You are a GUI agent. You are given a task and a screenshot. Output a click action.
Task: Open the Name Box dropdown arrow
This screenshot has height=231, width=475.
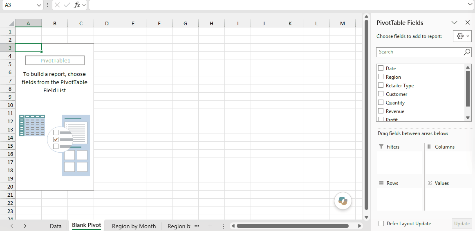pyautogui.click(x=39, y=5)
